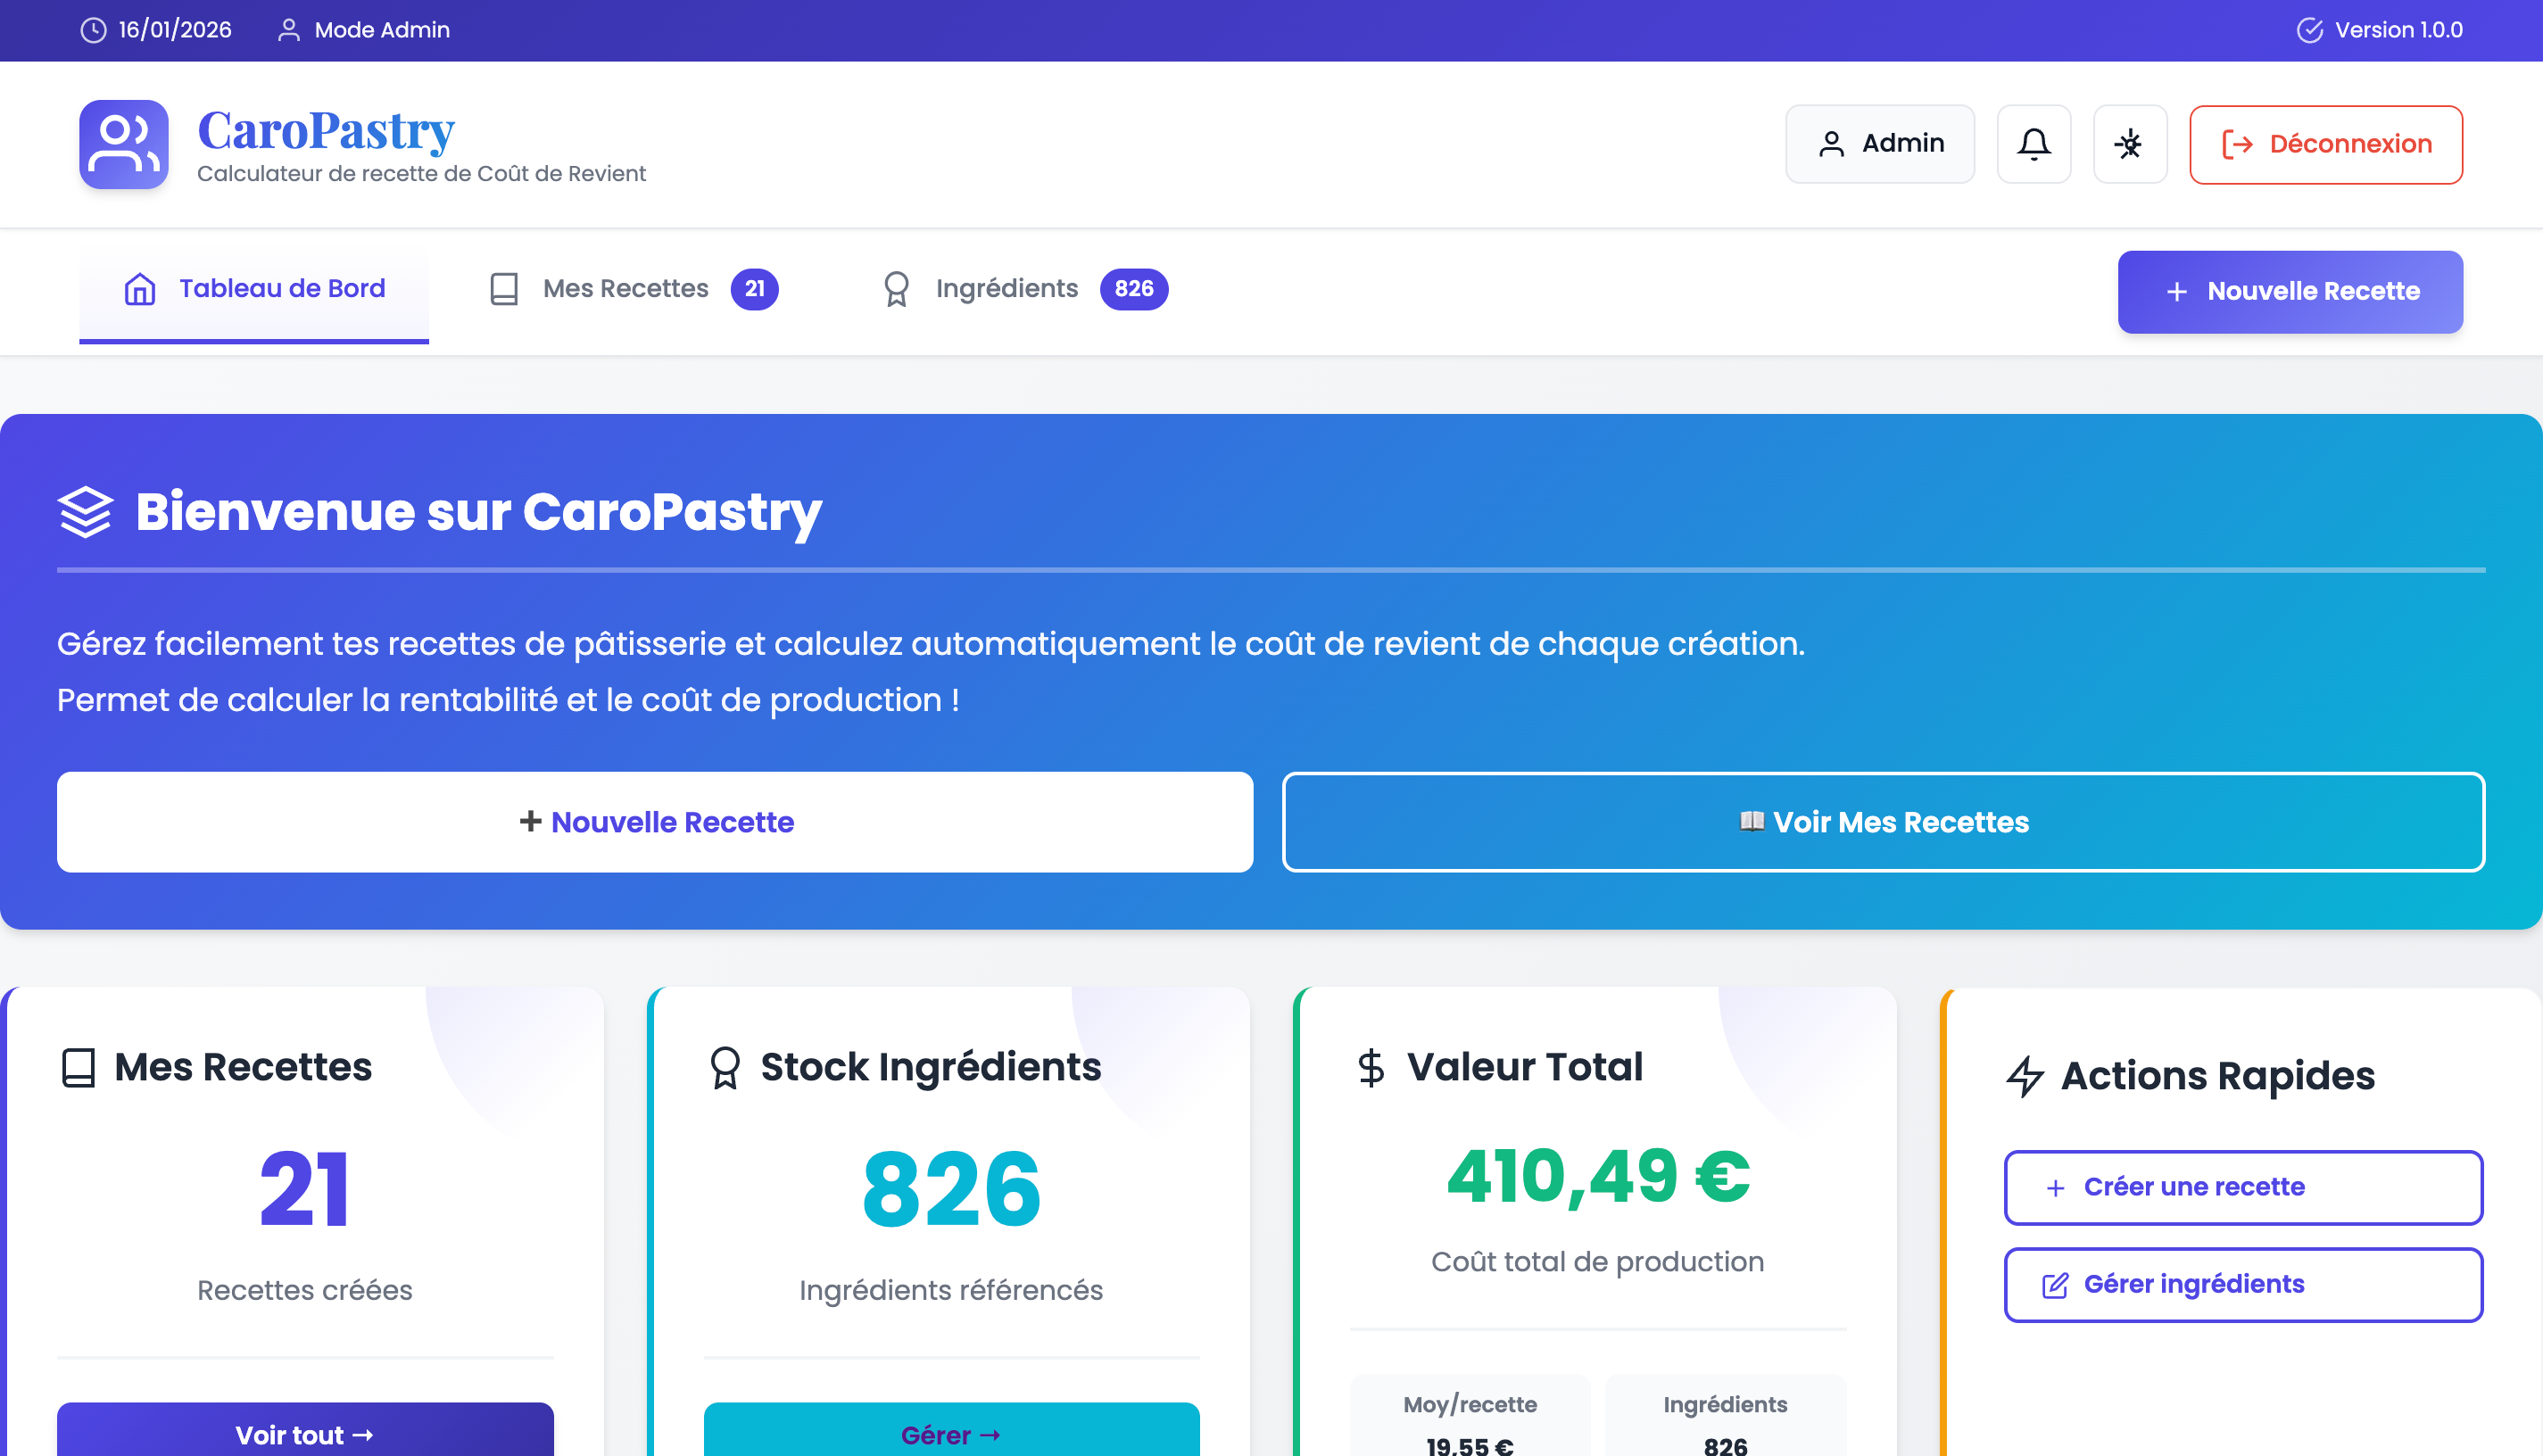
Task: Open the Tableau de Bord tab
Action: (254, 289)
